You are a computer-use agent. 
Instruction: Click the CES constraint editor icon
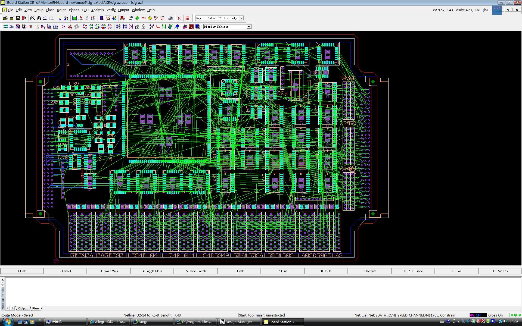tap(143, 18)
